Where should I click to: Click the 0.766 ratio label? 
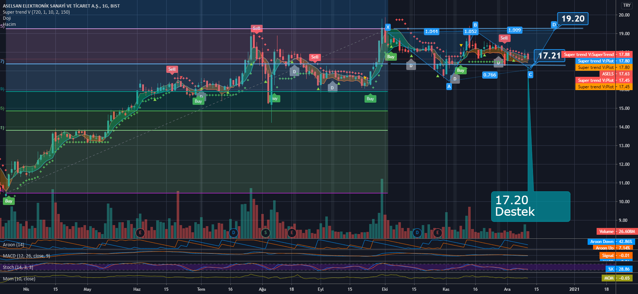tap(490, 75)
